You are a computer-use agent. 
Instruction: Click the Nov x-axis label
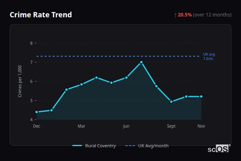click(201, 126)
